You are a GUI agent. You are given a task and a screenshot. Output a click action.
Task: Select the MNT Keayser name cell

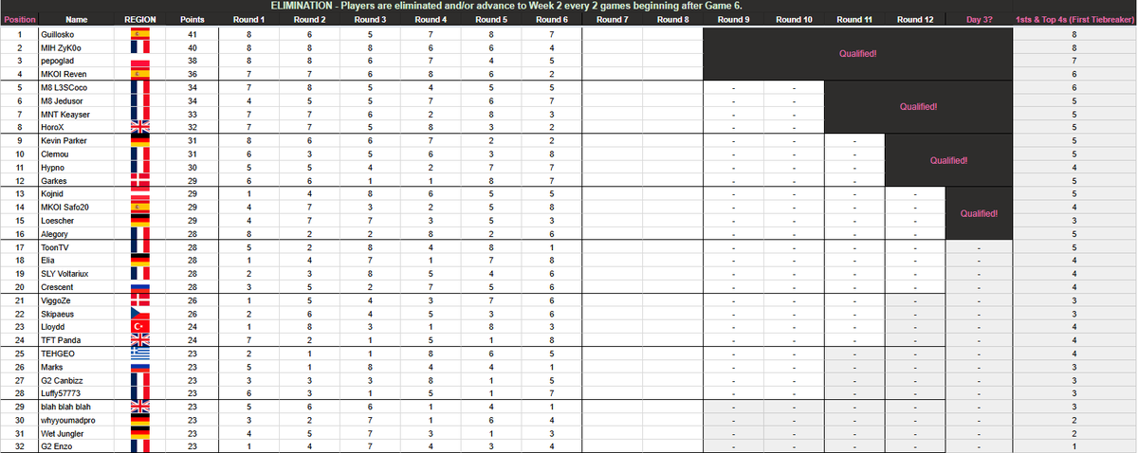tap(77, 114)
